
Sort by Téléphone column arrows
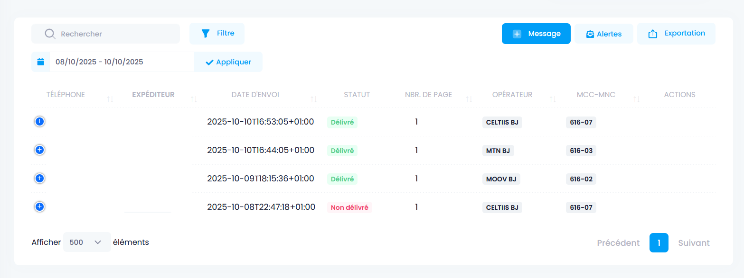point(110,99)
